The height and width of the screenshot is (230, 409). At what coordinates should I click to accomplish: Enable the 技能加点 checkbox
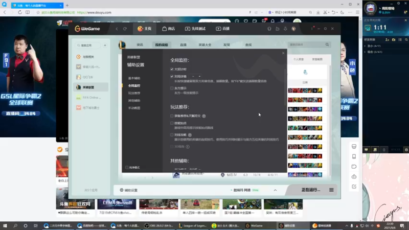tap(172, 123)
